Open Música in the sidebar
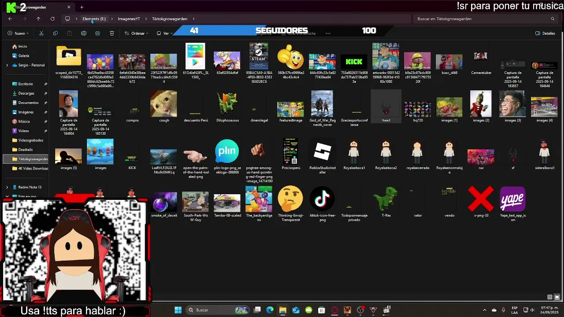The image size is (564, 317). pos(24,122)
